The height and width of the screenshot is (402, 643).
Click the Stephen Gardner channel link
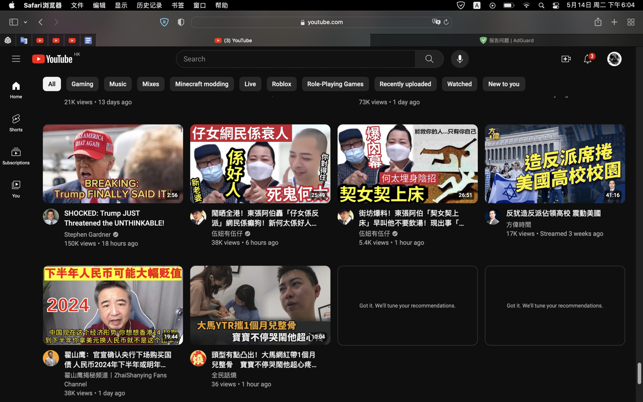87,234
